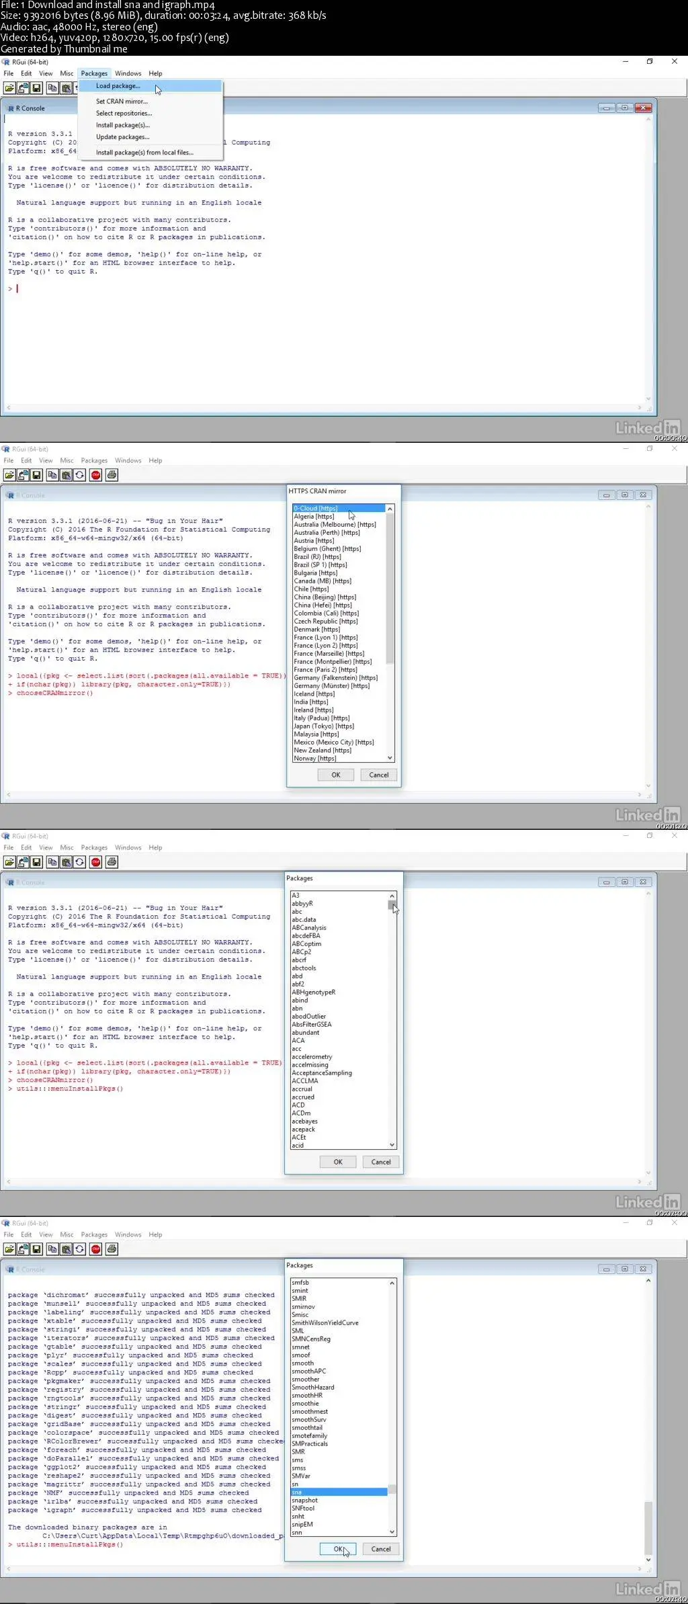Click the Print icon in the CRAN mirror frame

point(112,475)
